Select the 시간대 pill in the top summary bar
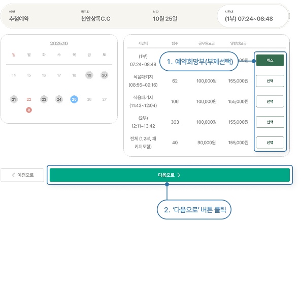 [x=253, y=16]
